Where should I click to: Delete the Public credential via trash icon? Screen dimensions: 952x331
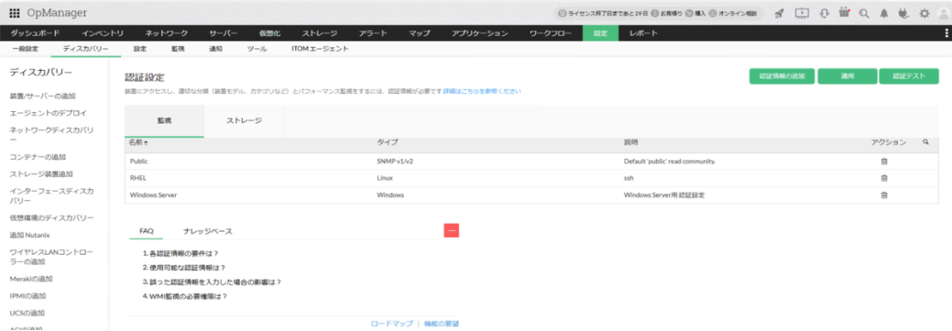[x=884, y=162]
